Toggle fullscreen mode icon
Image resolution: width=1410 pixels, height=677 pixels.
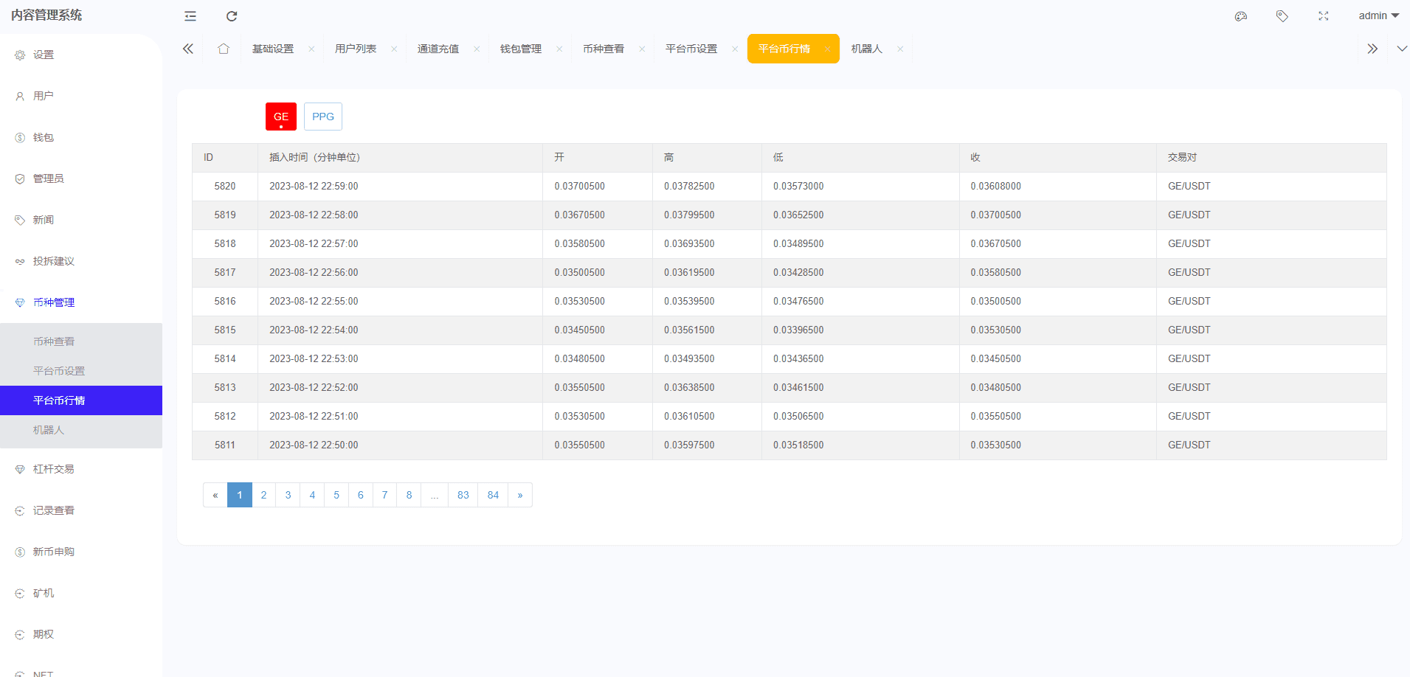[x=1324, y=16]
